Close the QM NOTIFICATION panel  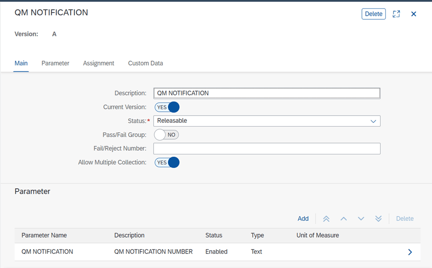tap(414, 14)
